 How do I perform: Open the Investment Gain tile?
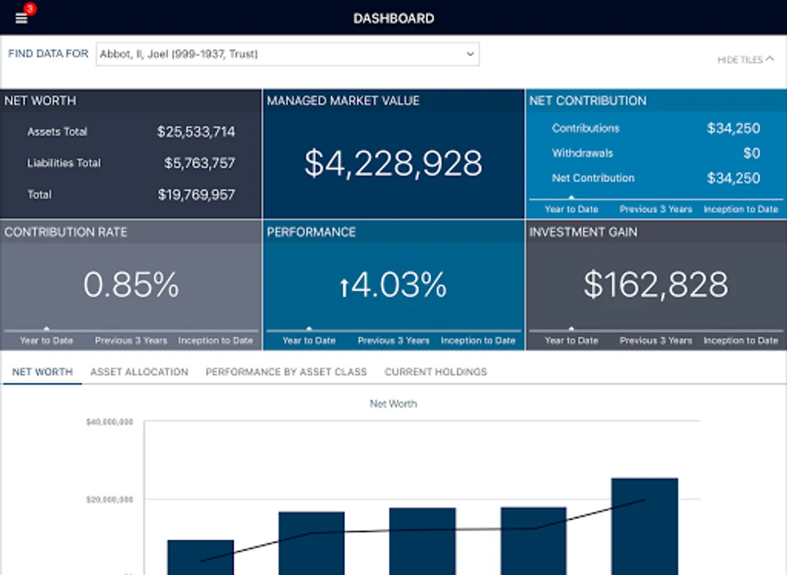coord(656,284)
